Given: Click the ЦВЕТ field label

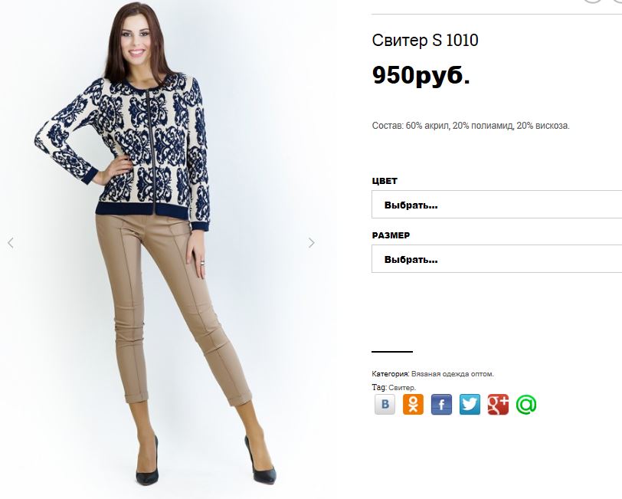Looking at the screenshot, I should (x=385, y=181).
